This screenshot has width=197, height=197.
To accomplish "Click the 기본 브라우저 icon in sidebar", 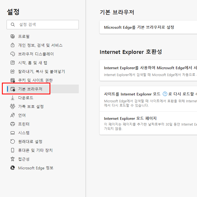I will (x=13, y=89).
